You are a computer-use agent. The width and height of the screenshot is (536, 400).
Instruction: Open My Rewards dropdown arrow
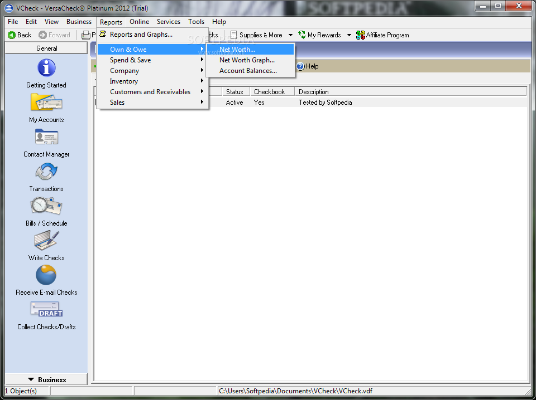(349, 35)
